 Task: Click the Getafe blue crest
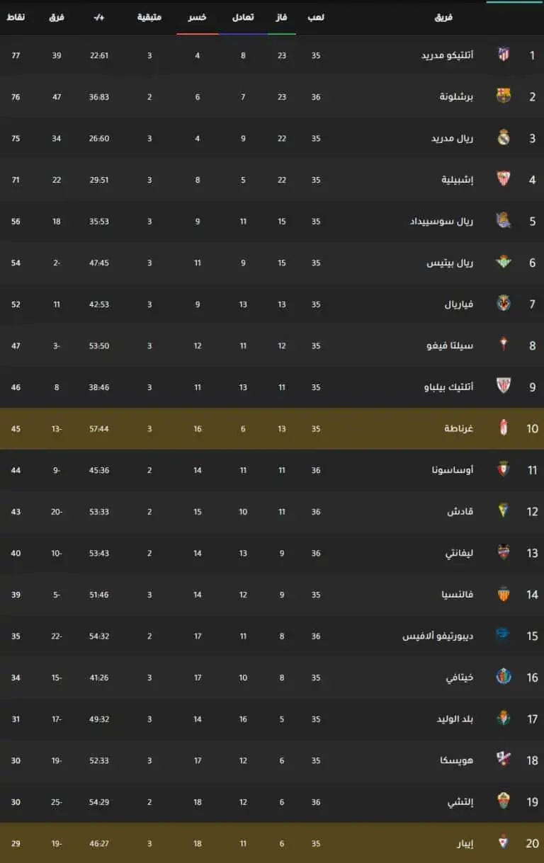click(504, 678)
